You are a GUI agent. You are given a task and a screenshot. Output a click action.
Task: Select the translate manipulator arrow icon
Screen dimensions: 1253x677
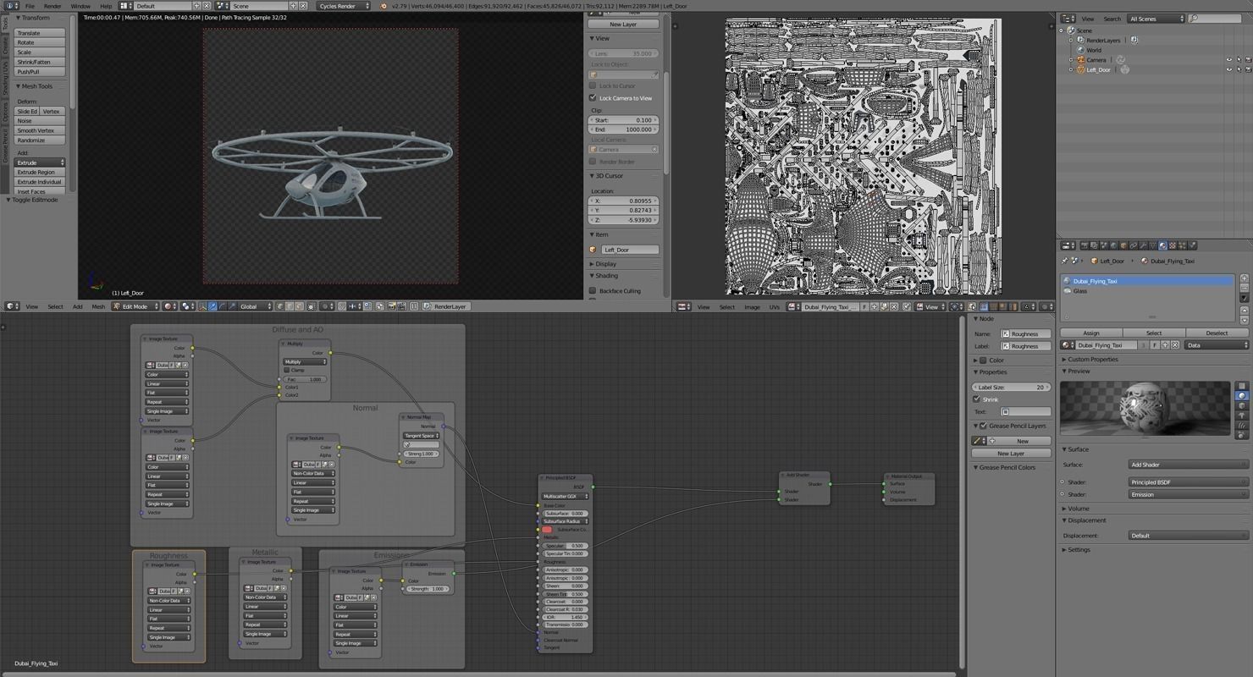click(213, 306)
